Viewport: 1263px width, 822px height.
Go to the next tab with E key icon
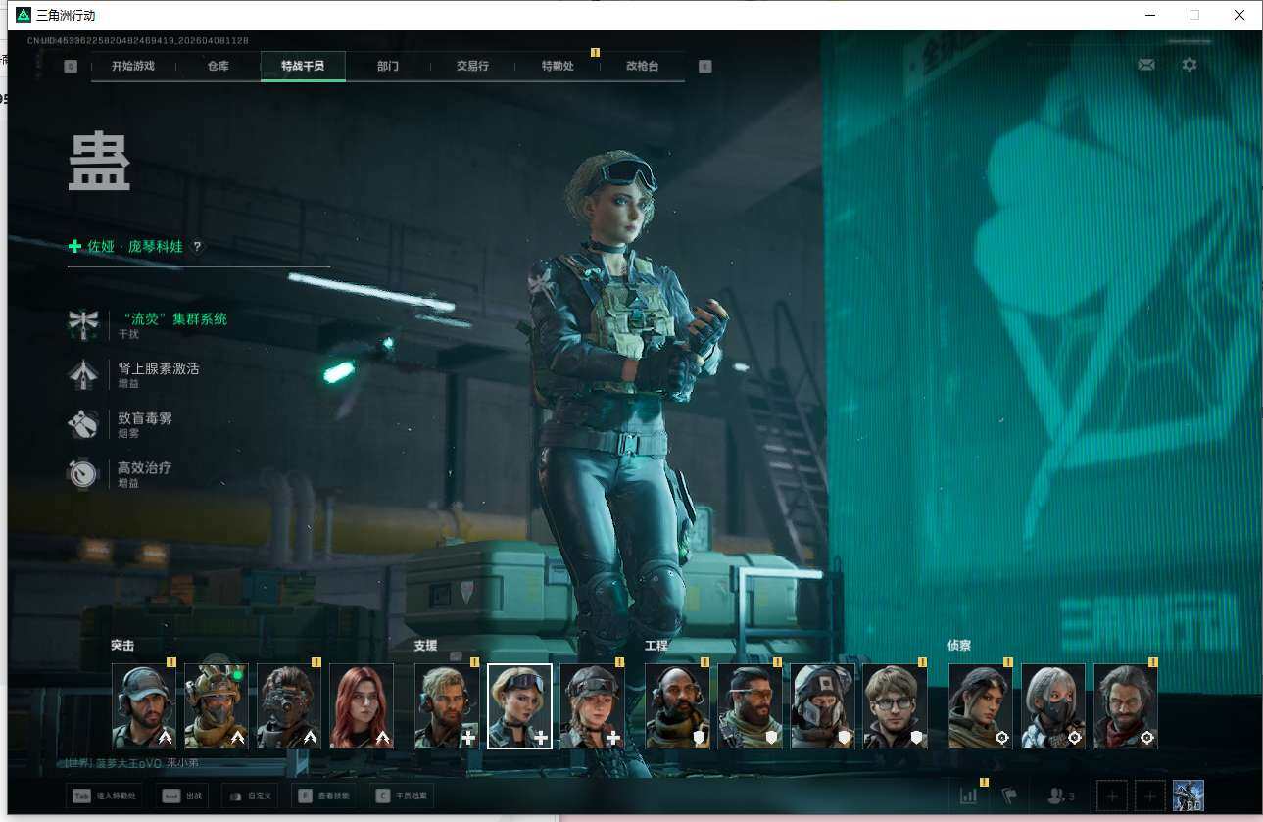pos(705,67)
